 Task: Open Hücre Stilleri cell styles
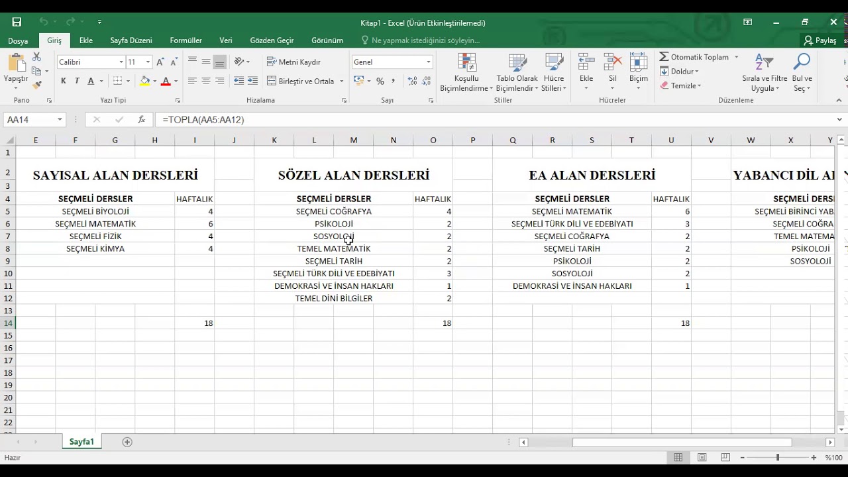pyautogui.click(x=554, y=72)
